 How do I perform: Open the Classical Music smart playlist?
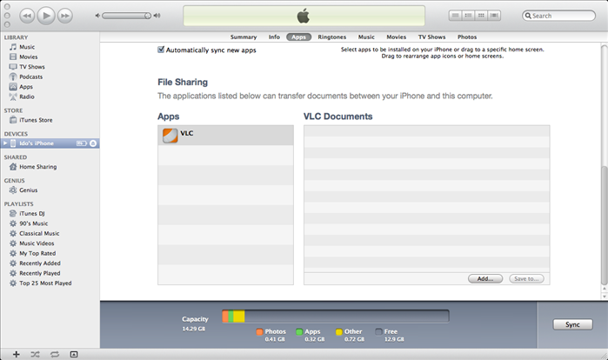click(39, 234)
